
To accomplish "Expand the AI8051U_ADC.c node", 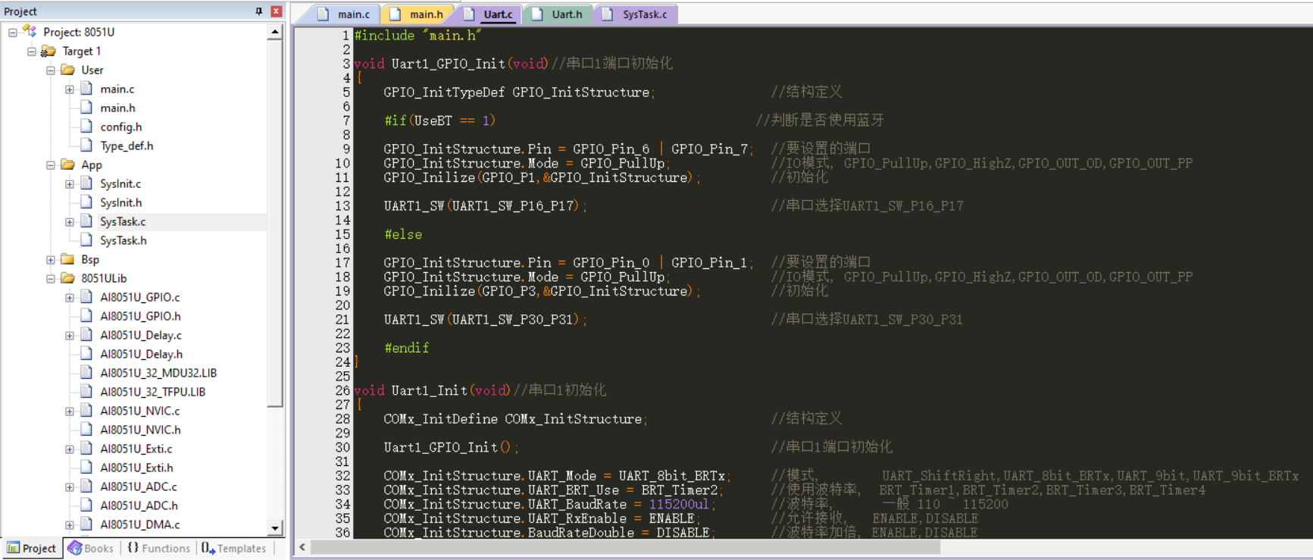I will point(70,487).
